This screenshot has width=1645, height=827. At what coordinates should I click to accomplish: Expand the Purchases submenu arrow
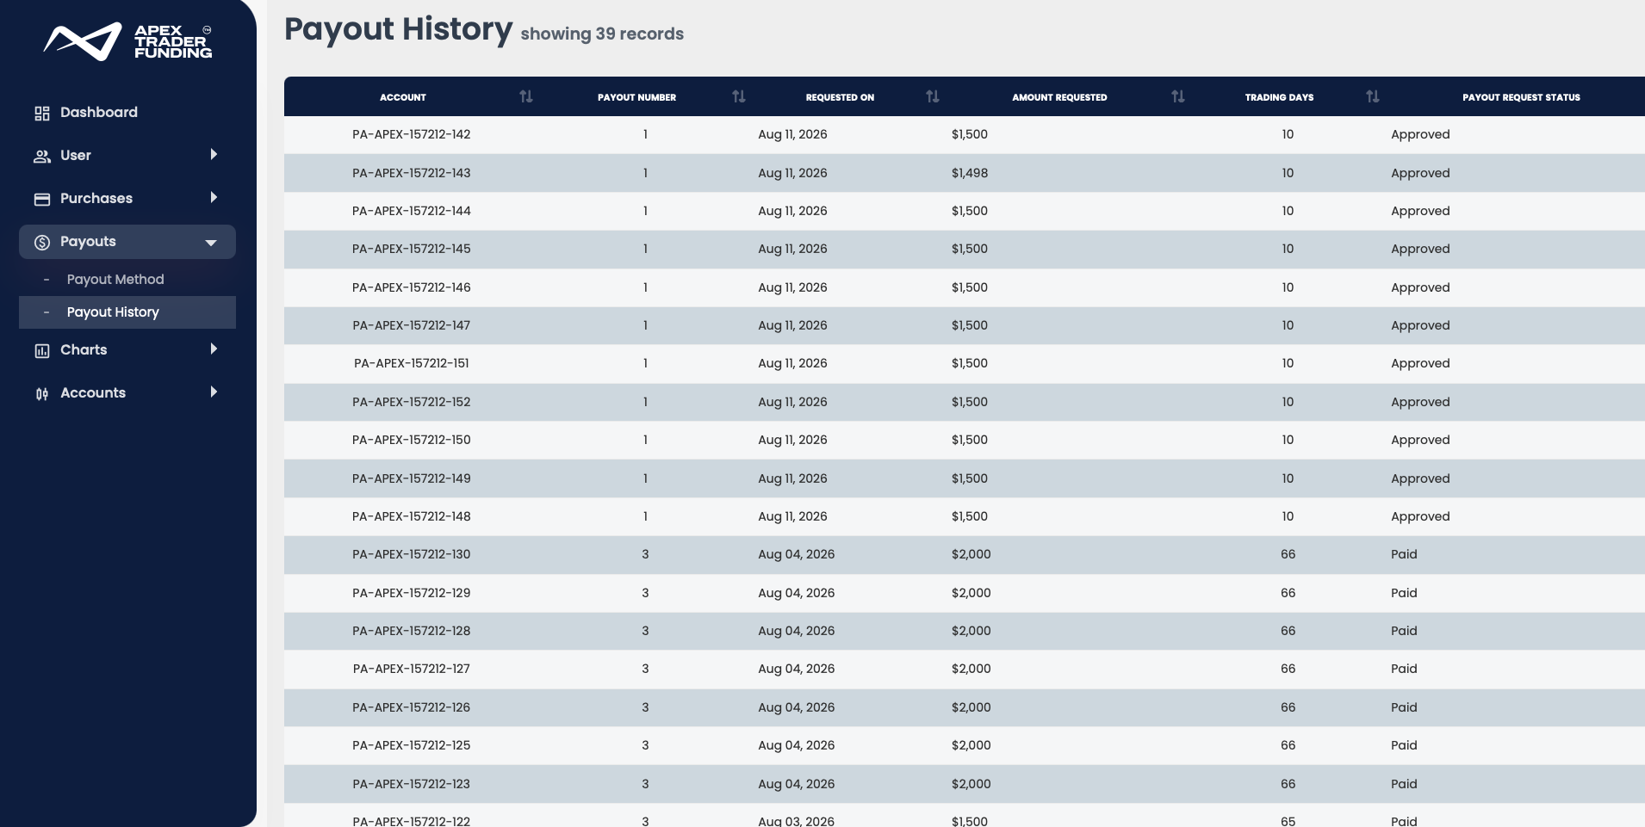(x=214, y=198)
